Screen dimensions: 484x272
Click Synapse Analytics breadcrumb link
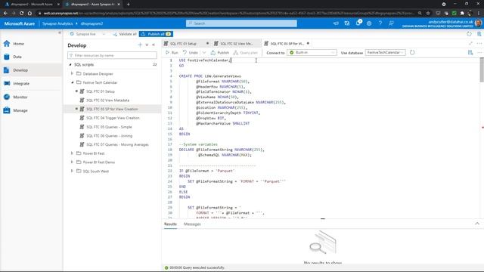[57, 23]
